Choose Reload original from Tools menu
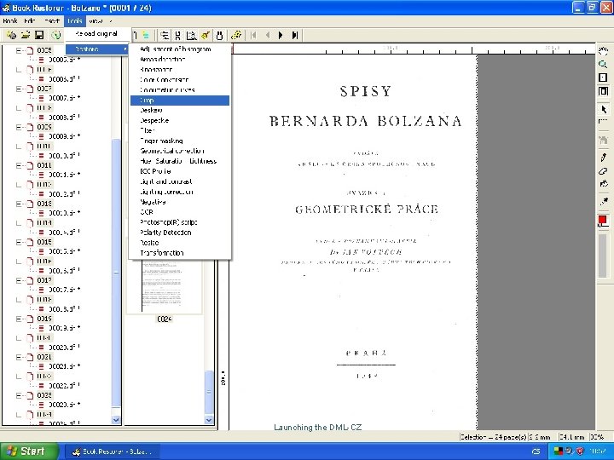Viewport: 614px width, 460px height. coord(96,33)
